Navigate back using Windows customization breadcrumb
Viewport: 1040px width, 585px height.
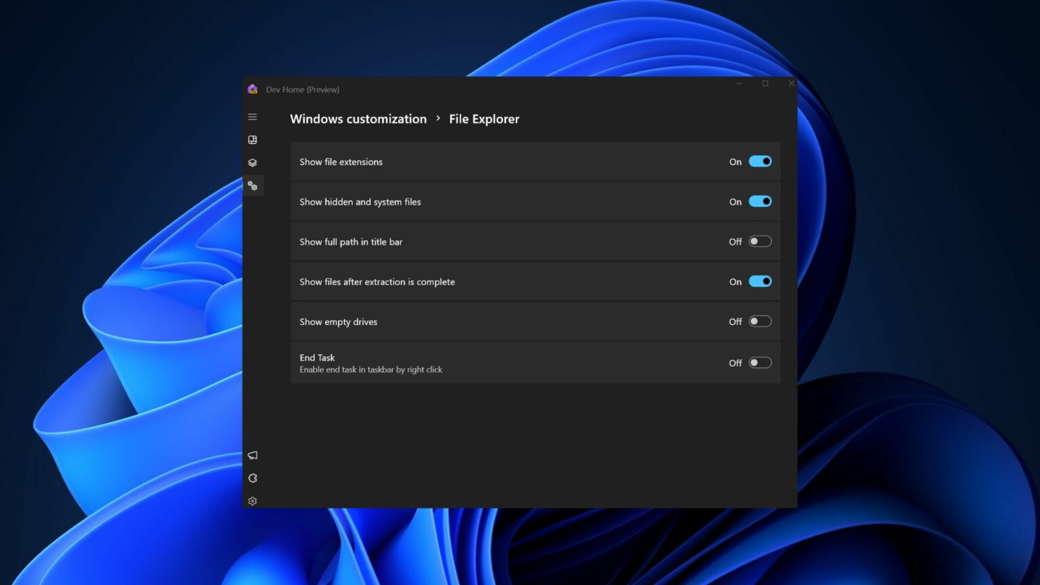(x=358, y=118)
